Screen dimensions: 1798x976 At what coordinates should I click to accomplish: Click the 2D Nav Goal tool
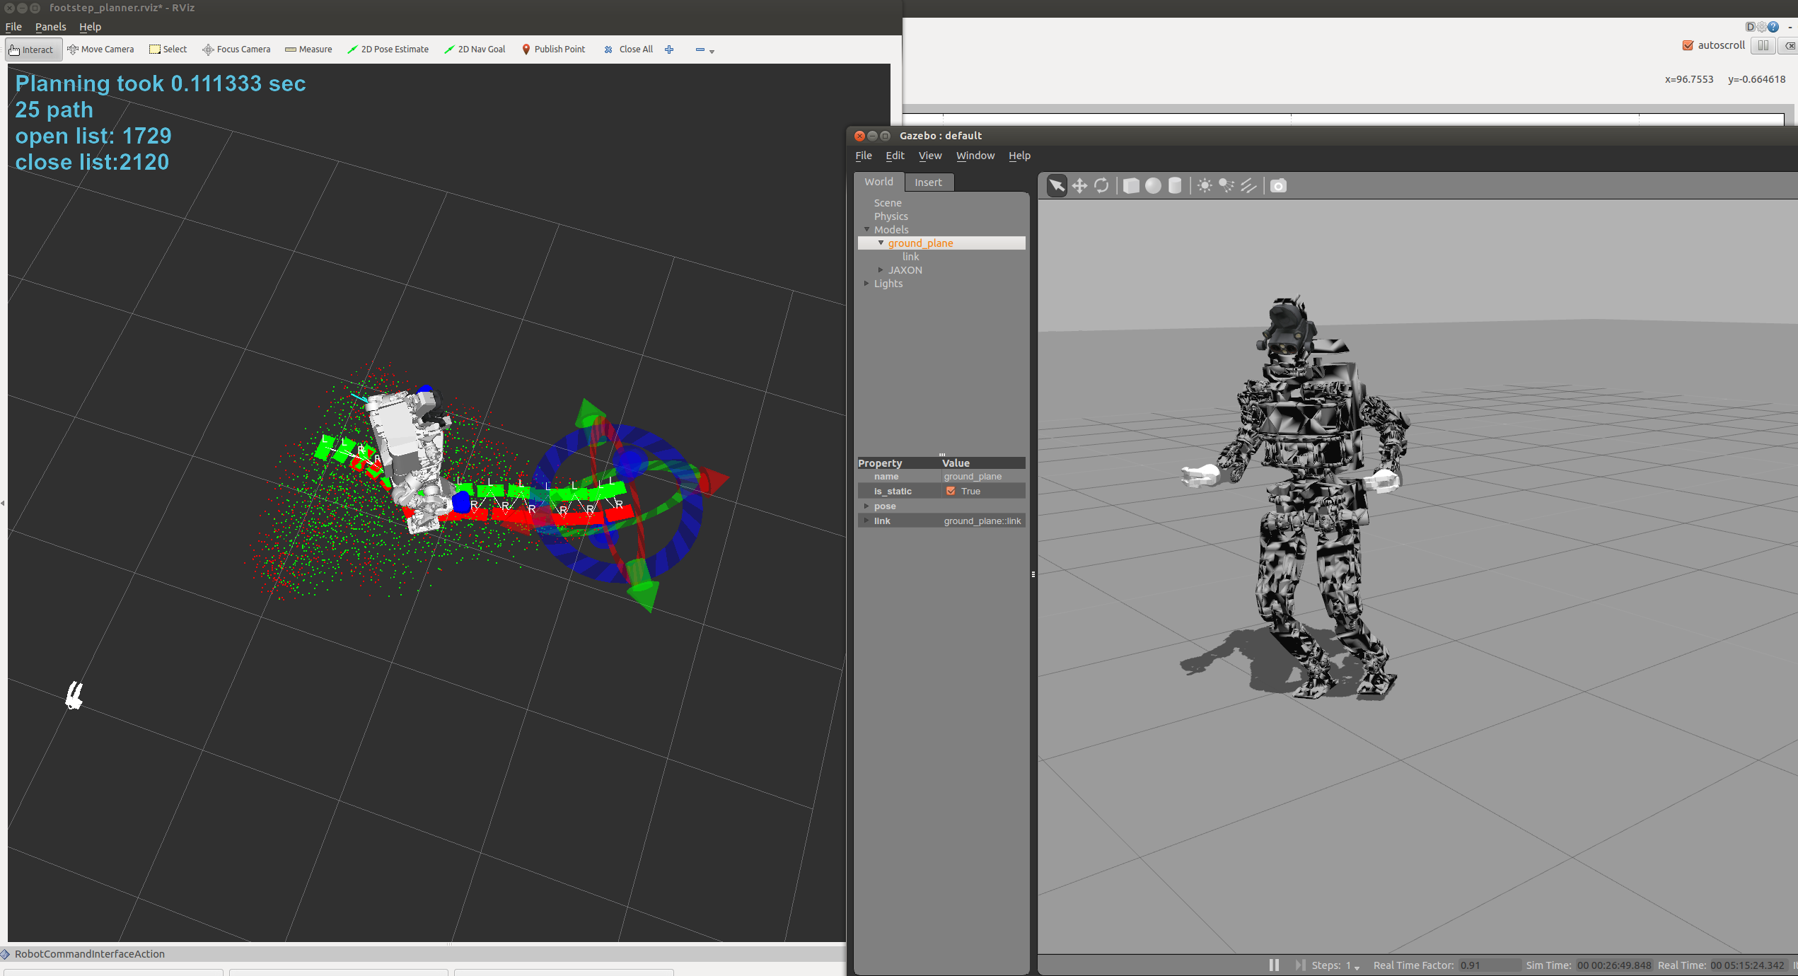(x=475, y=50)
